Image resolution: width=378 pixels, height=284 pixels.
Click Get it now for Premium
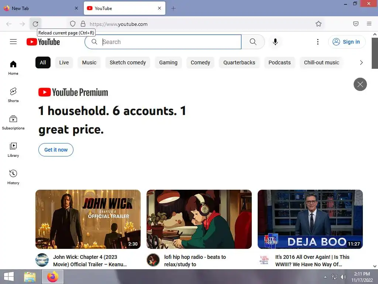pos(56,150)
